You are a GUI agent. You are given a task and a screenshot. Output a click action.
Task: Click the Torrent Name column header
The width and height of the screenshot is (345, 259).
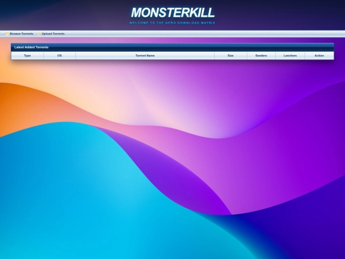(145, 56)
